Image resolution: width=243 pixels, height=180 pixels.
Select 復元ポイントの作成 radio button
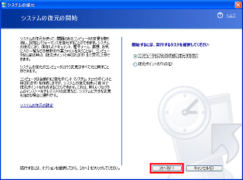pyautogui.click(x=135, y=64)
